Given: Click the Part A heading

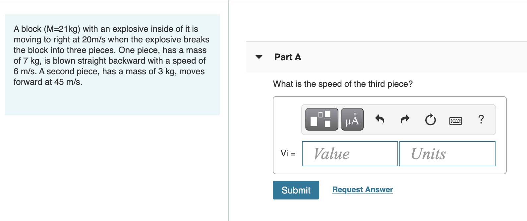Looking at the screenshot, I should click(287, 57).
